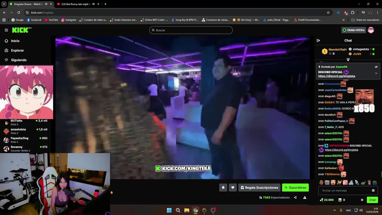Expand the pinned message chevron
Viewport: 382px width, 215px height.
376,73
